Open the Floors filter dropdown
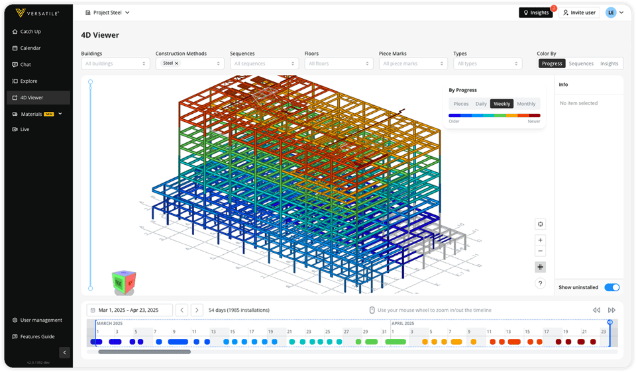636x372 pixels. coord(339,64)
